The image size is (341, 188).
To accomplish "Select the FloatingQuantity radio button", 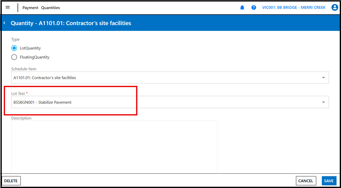I will [x=14, y=57].
